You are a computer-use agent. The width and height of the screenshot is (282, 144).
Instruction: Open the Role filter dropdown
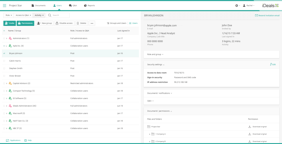pyautogui.click(x=8, y=15)
